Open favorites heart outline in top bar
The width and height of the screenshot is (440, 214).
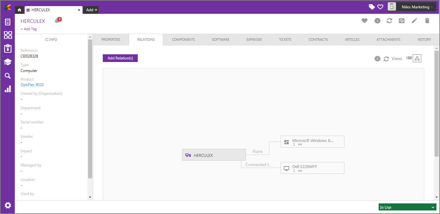380,7
